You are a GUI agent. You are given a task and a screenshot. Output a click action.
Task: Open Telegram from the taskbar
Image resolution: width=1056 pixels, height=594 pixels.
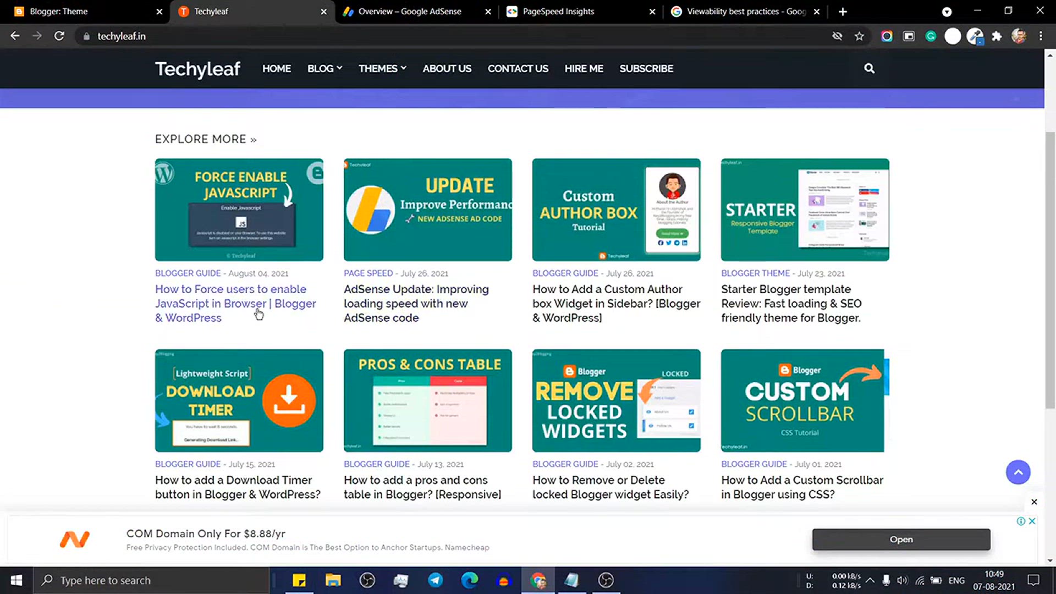[436, 580]
